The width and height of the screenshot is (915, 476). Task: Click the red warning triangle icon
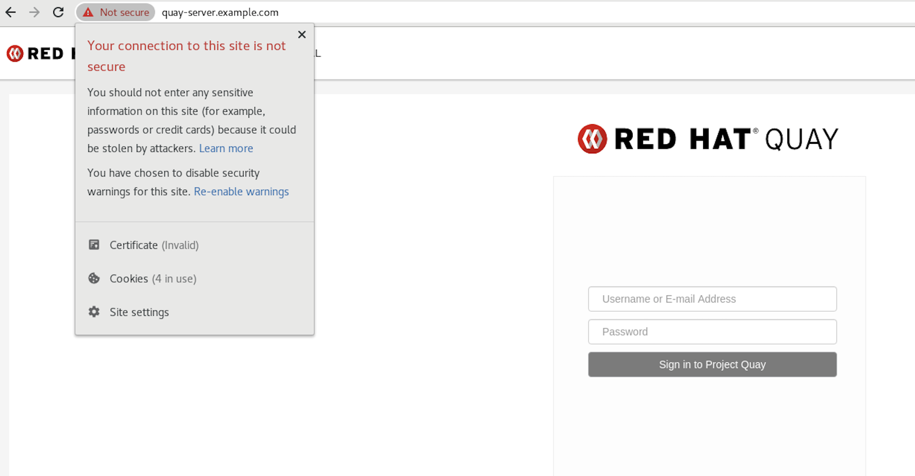point(88,13)
